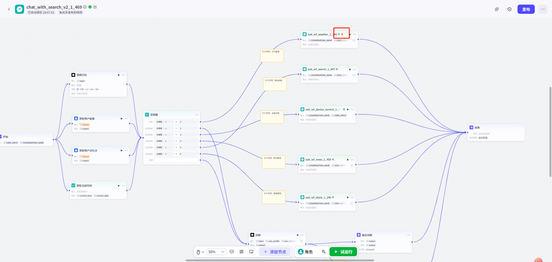Click the condition value 1 field in 选择器
The width and height of the screenshot is (552, 262).
click(188, 122)
